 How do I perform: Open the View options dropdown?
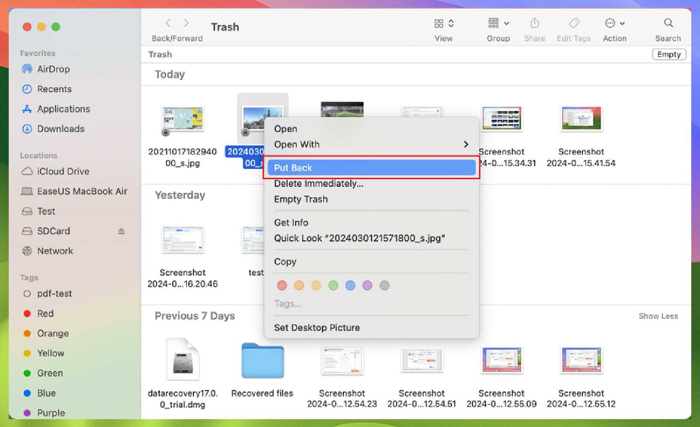[443, 23]
